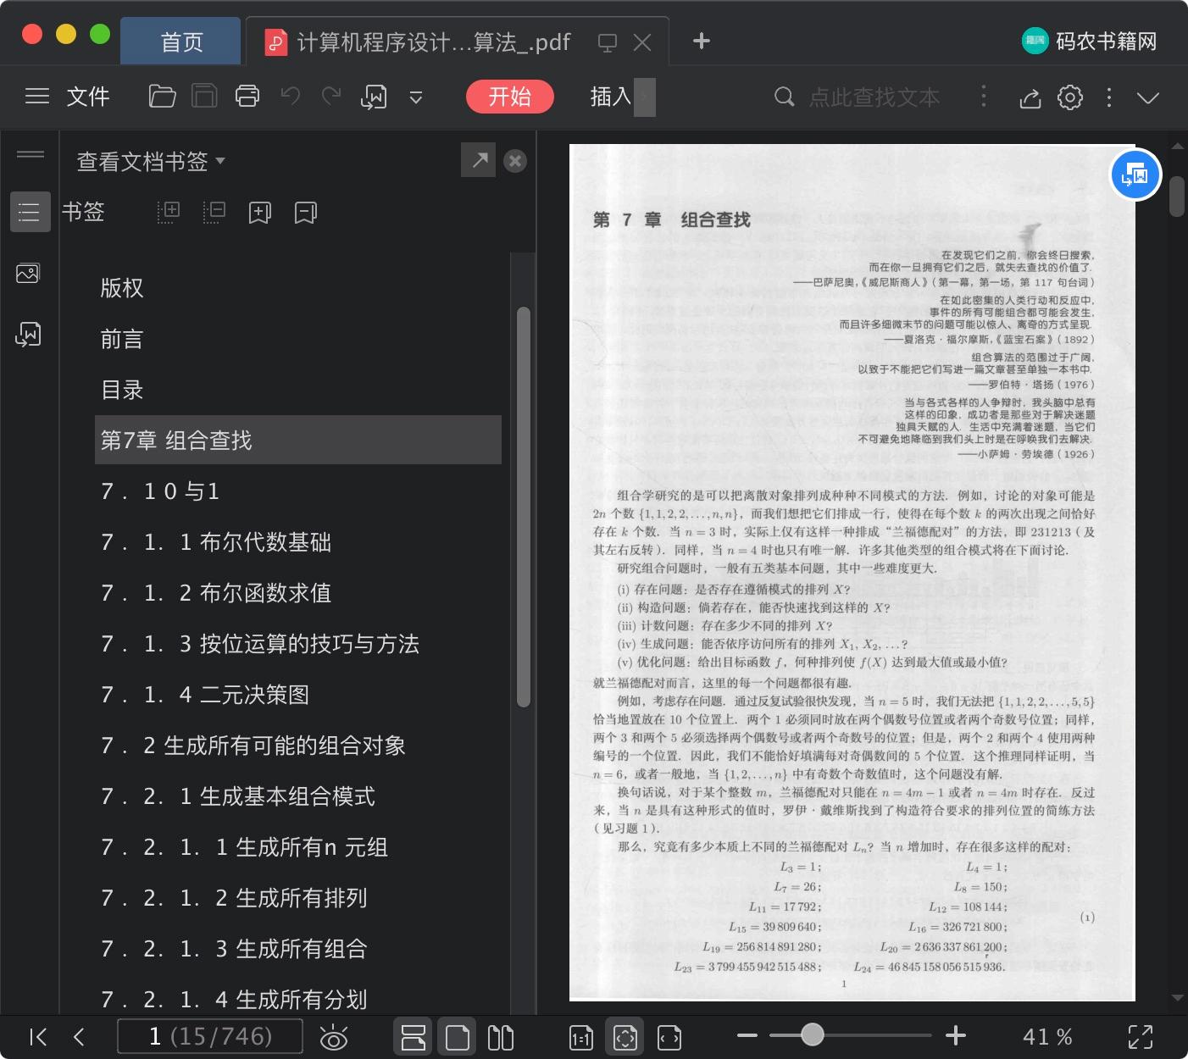
Task: Open a new tab with plus button
Action: (x=701, y=41)
